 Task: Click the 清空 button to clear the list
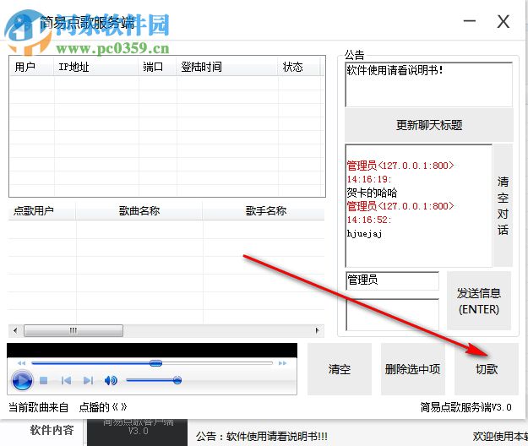pyautogui.click(x=340, y=369)
